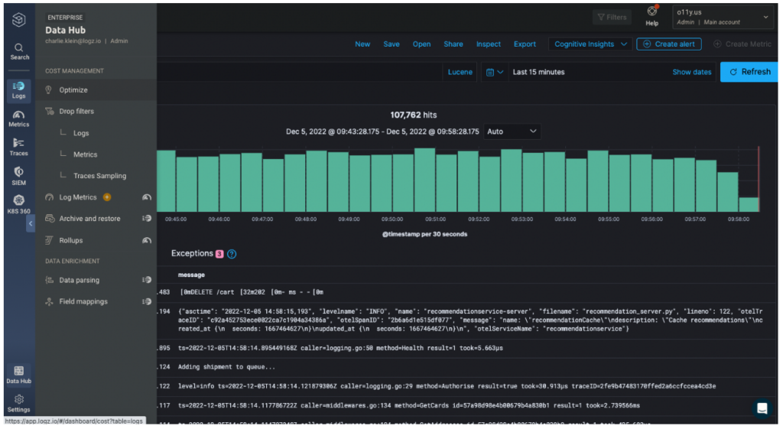The image size is (783, 426).
Task: Click the orange badge next to Log Metrics
Action: tap(107, 197)
